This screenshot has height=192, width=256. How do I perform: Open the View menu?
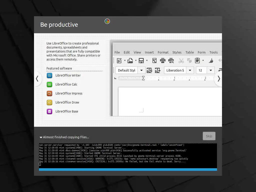tap(137, 52)
